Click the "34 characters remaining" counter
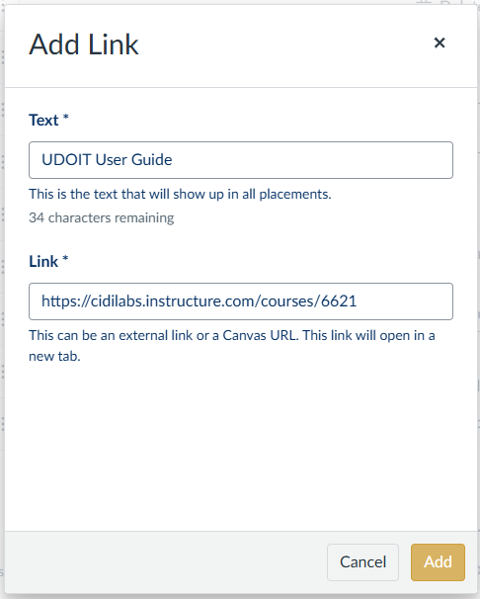480x599 pixels. coord(102,217)
